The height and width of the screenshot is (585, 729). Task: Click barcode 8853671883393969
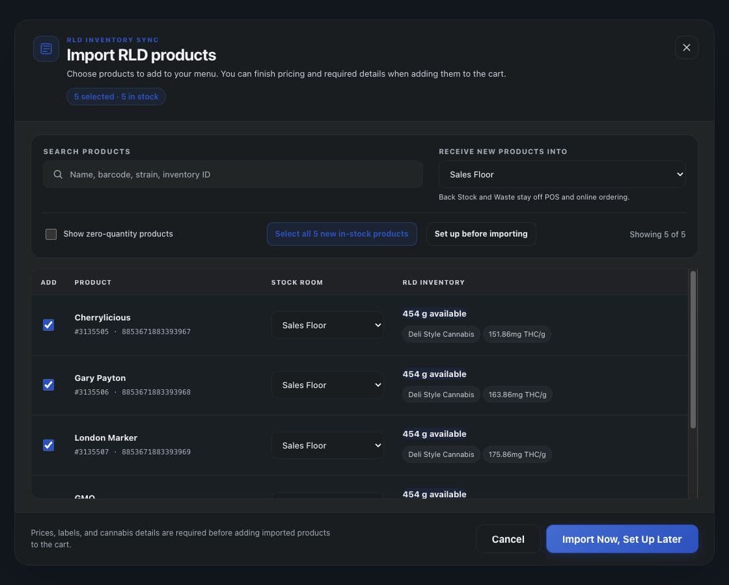[x=156, y=452]
